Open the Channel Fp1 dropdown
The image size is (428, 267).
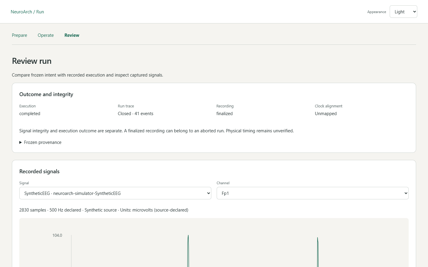[x=313, y=193]
